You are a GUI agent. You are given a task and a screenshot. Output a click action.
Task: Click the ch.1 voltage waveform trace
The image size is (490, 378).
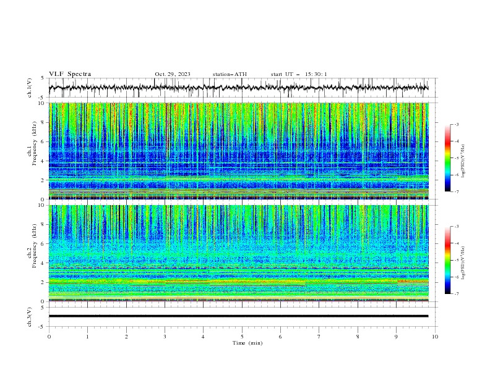pyautogui.click(x=238, y=88)
